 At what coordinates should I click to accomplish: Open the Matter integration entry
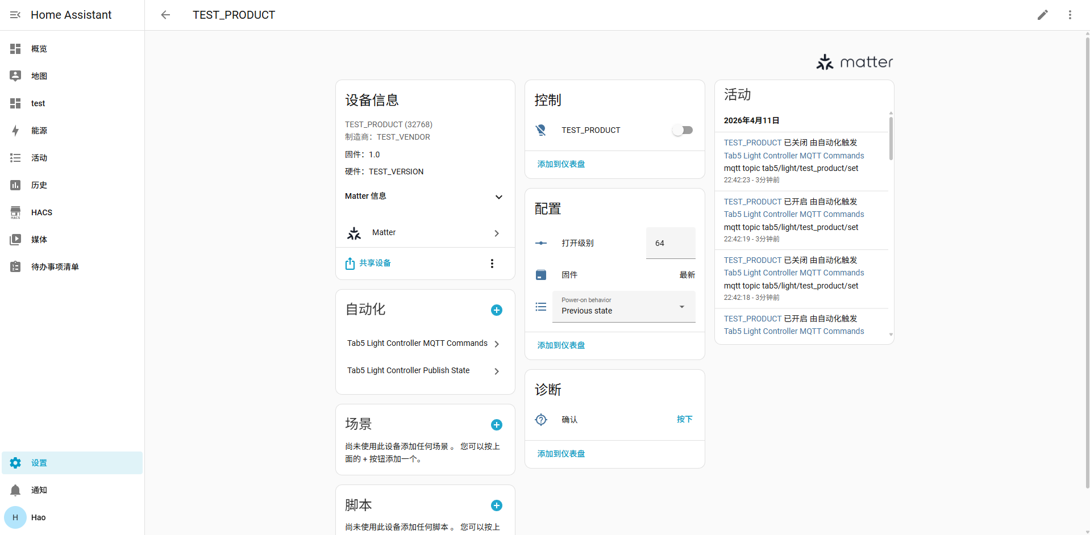425,233
